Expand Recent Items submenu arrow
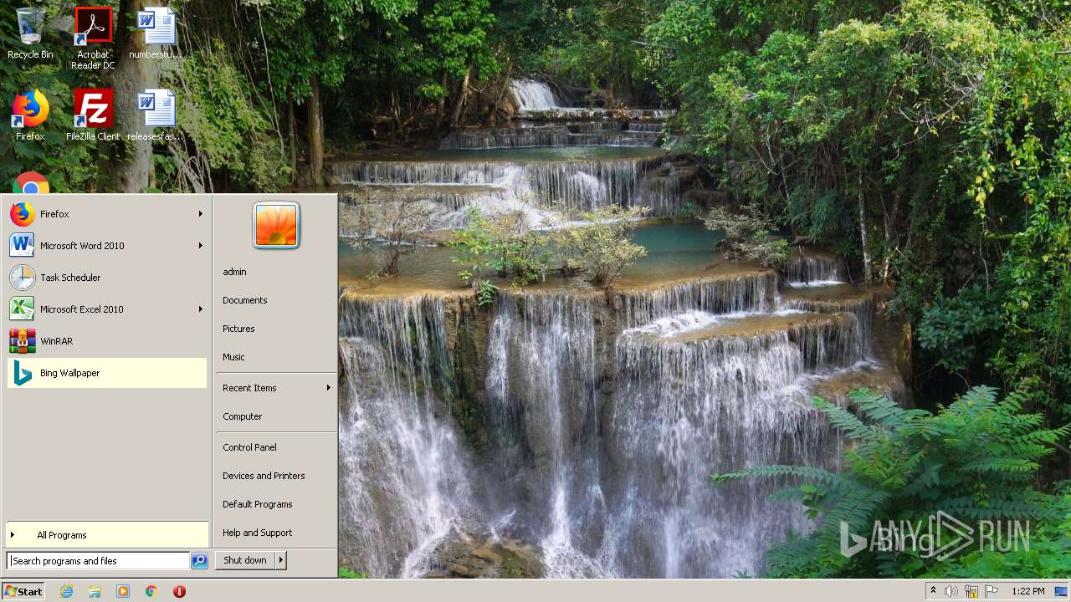This screenshot has width=1071, height=602. click(x=328, y=388)
